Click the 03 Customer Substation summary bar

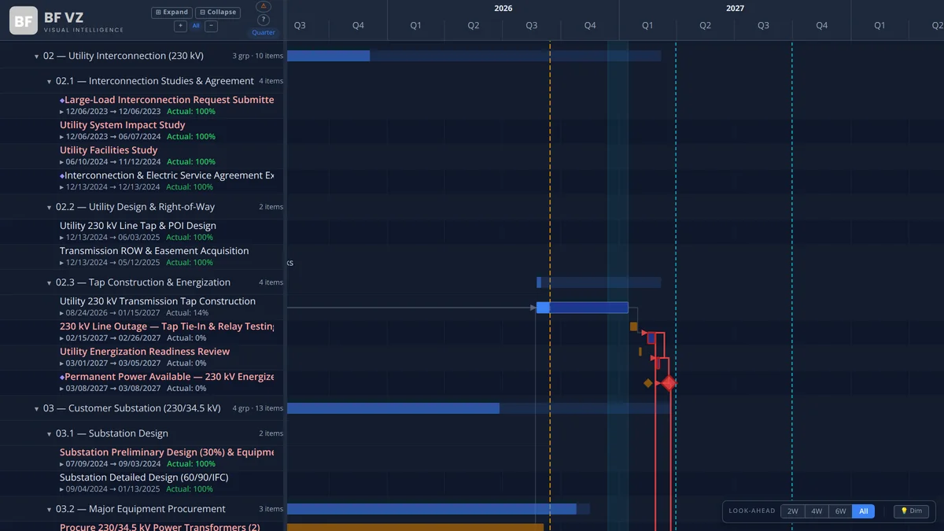(479, 408)
